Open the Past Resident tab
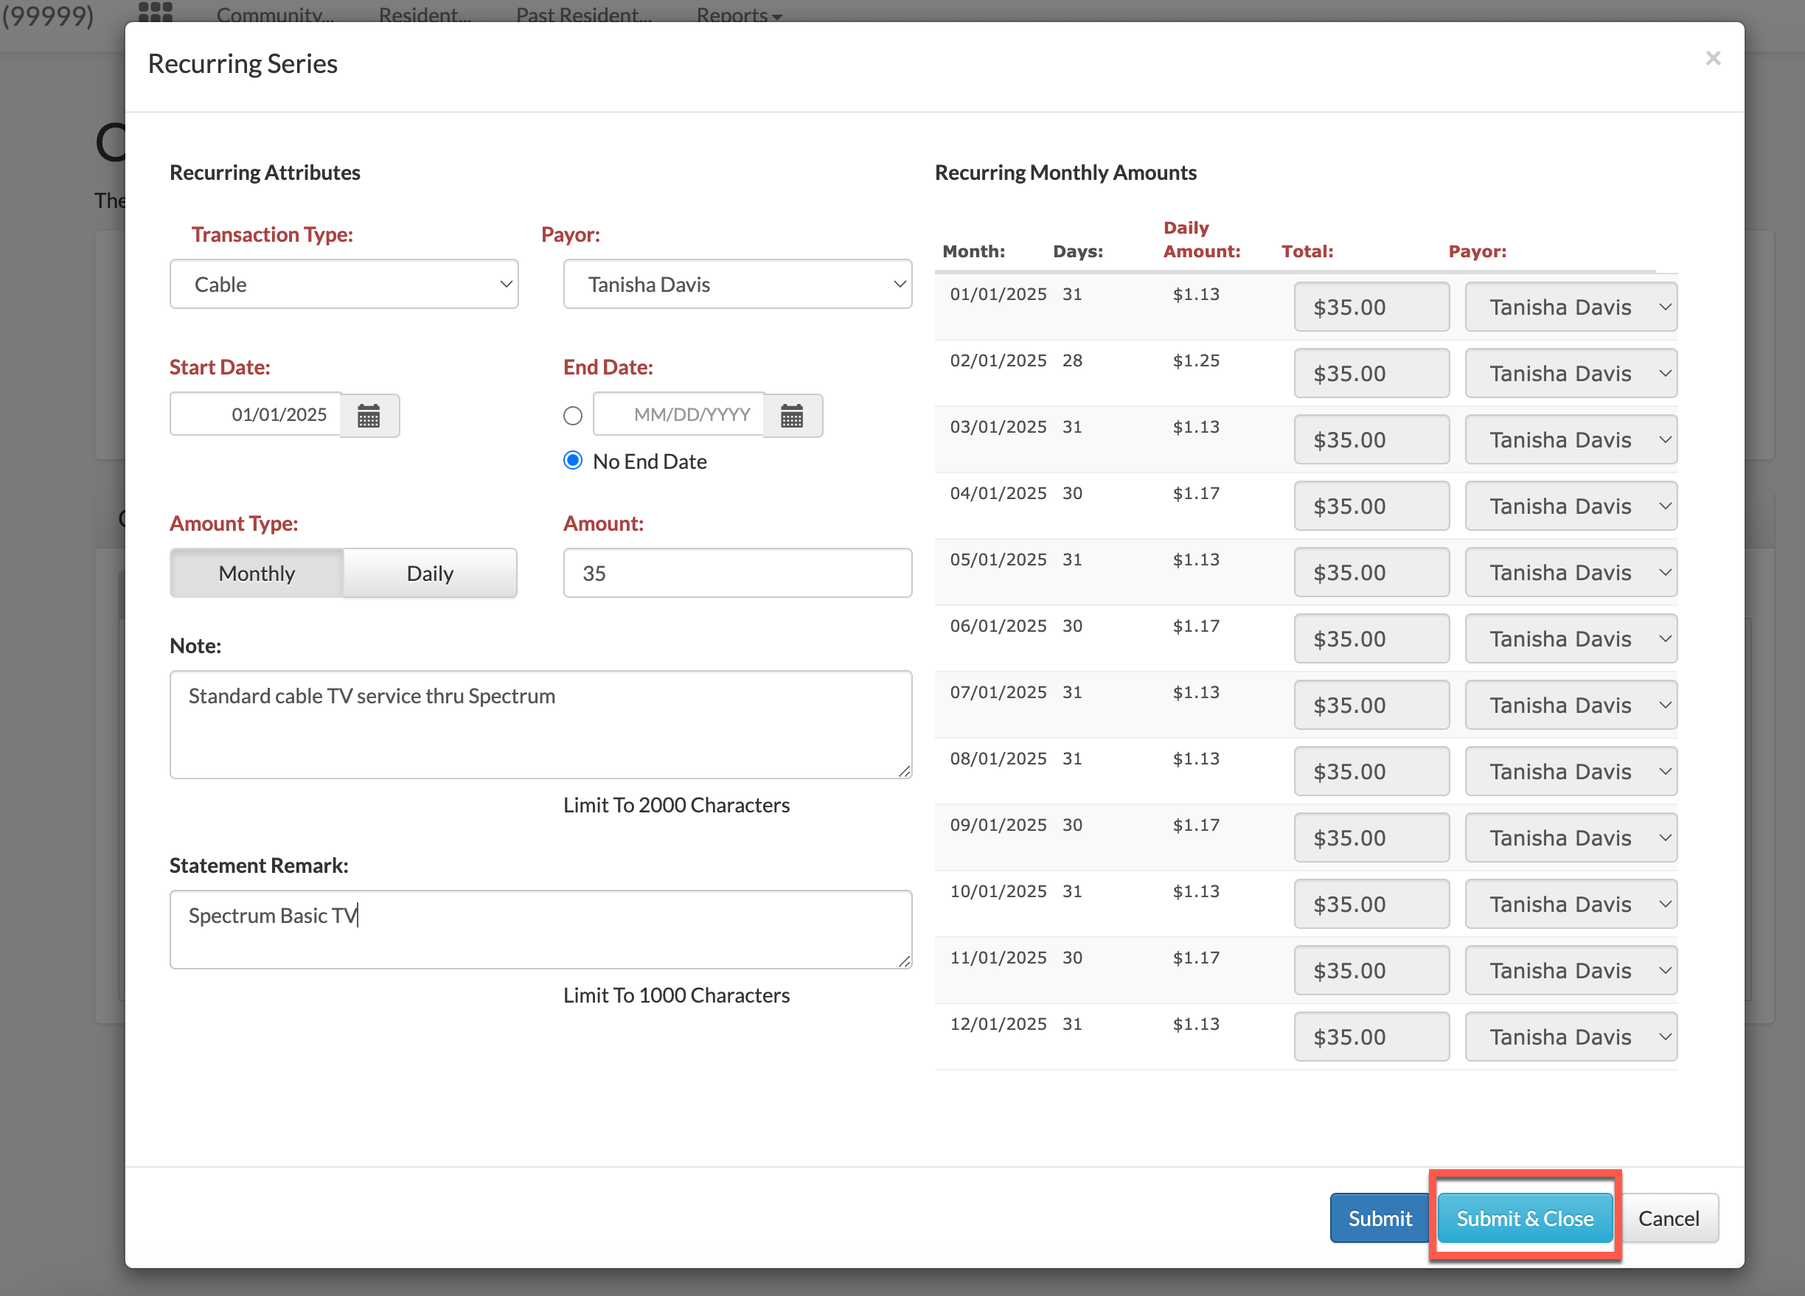Screen dimensions: 1805x1296 [583, 14]
